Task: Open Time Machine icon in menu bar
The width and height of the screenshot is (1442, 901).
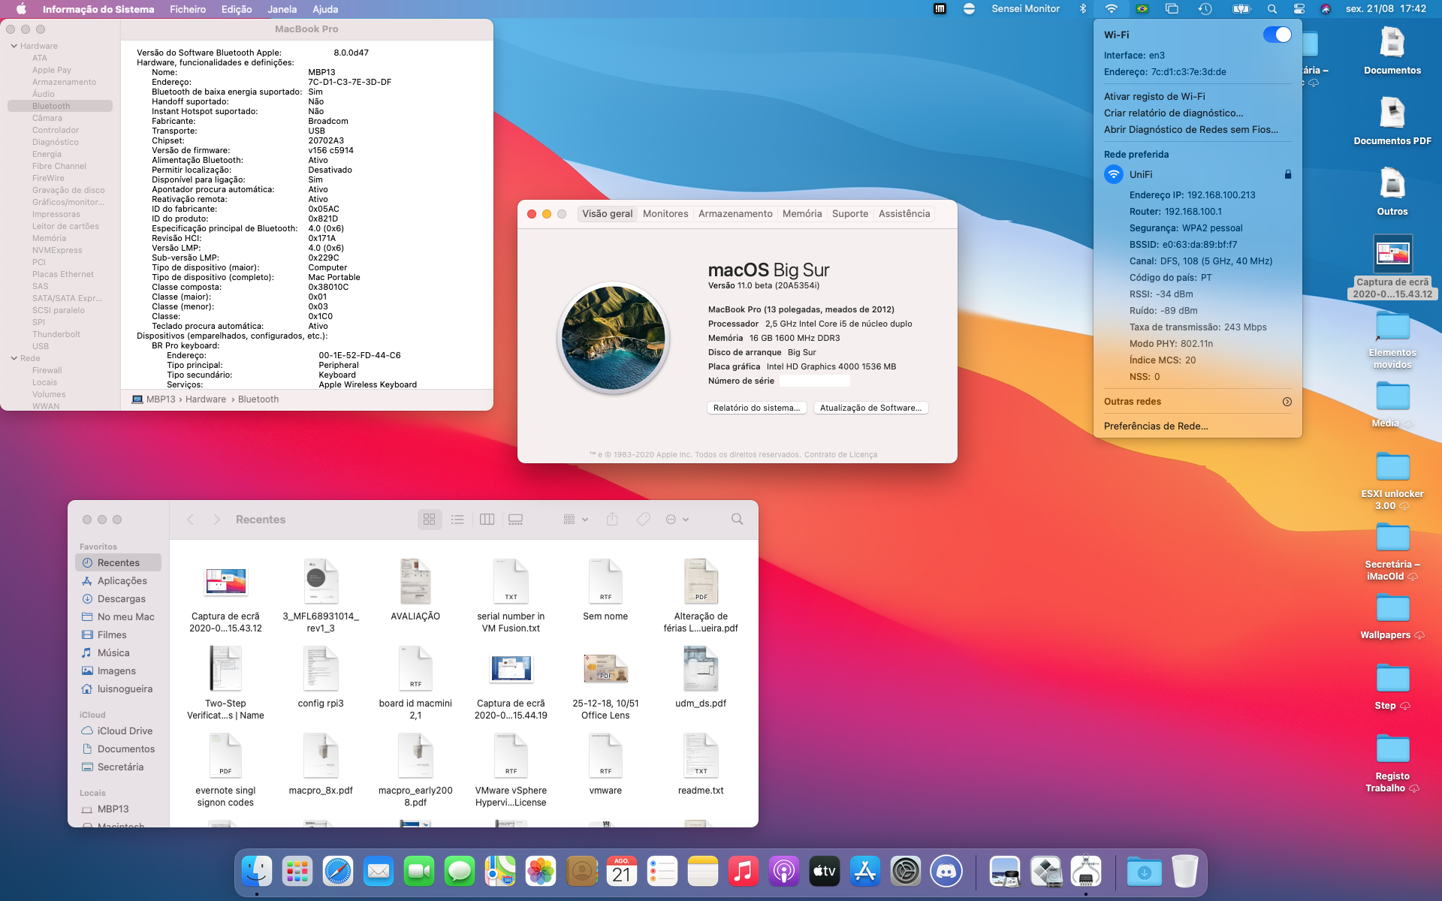Action: (x=1205, y=9)
